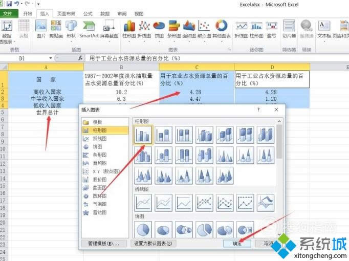Choose Pie (饼图) in chart category list
The width and height of the screenshot is (349, 261).
coord(105,147)
